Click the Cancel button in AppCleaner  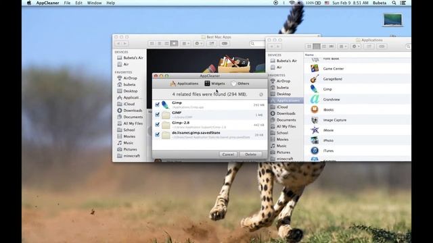228,155
